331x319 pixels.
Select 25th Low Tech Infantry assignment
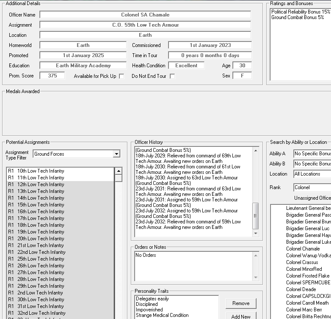[61, 259]
